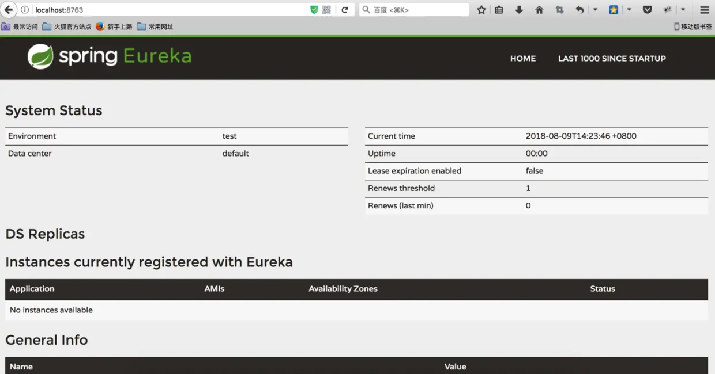715x374 pixels.
Task: Click the magnifier icon in Baidu search box
Action: tap(366, 10)
